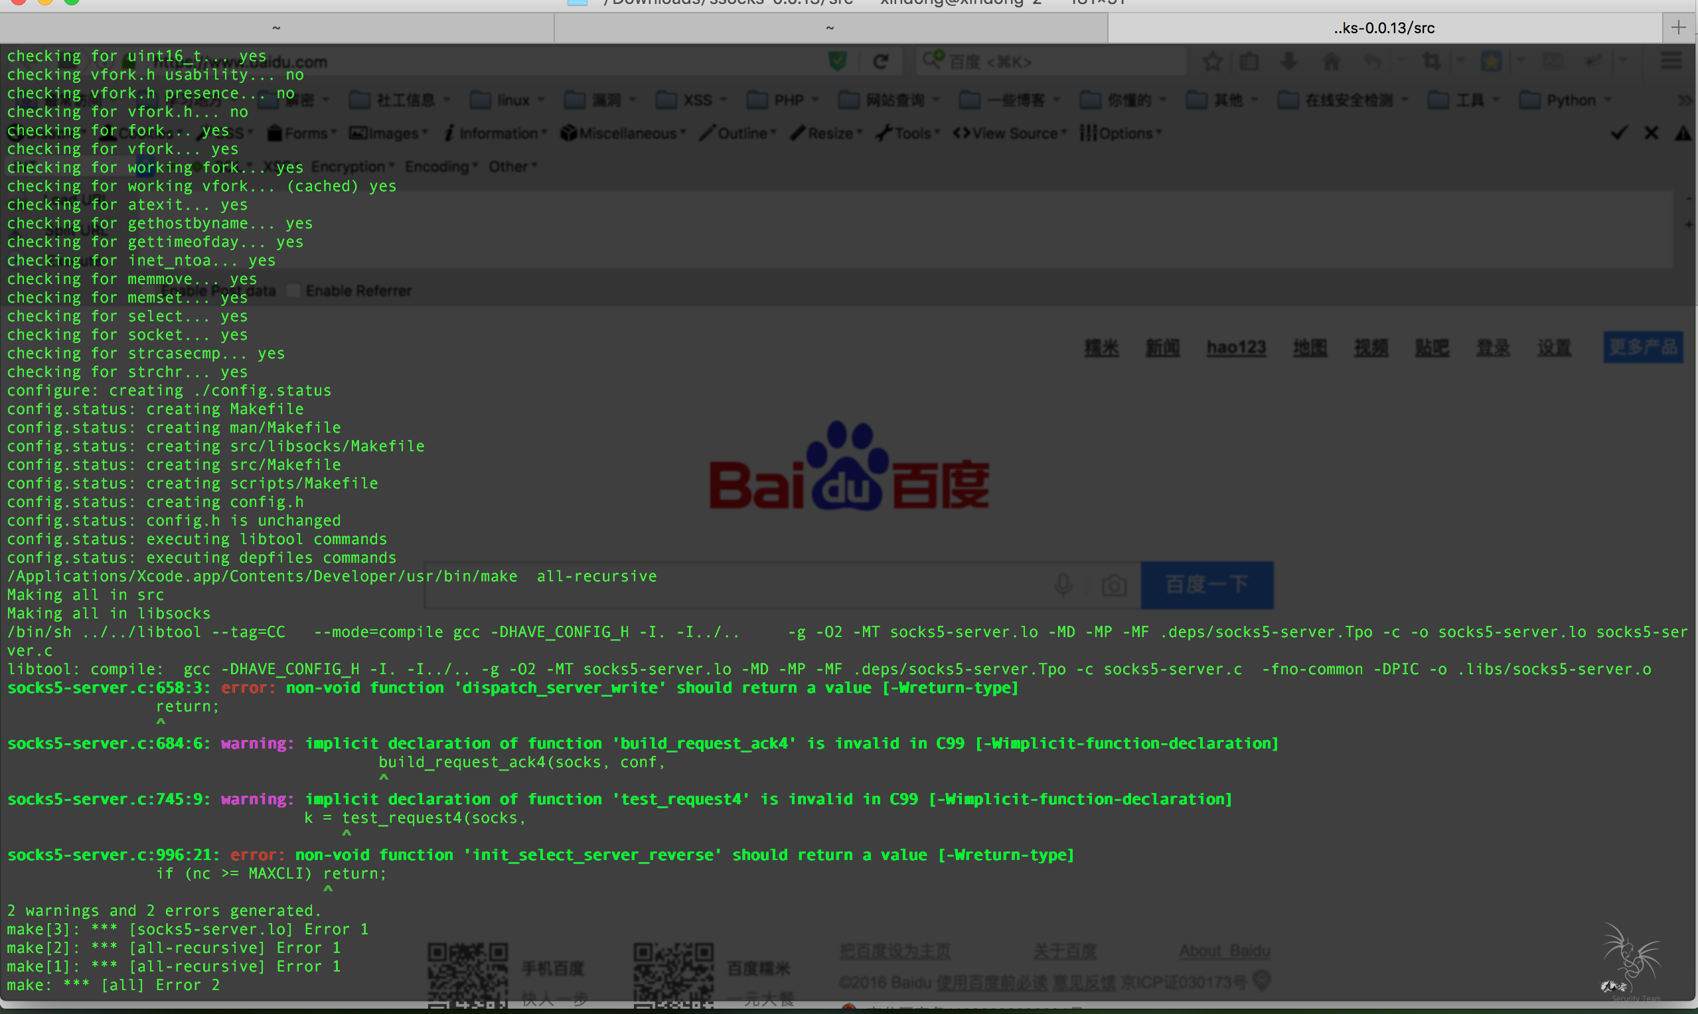Click the screenshot crop tool icon
Image resolution: width=1698 pixels, height=1014 pixels.
click(1432, 62)
